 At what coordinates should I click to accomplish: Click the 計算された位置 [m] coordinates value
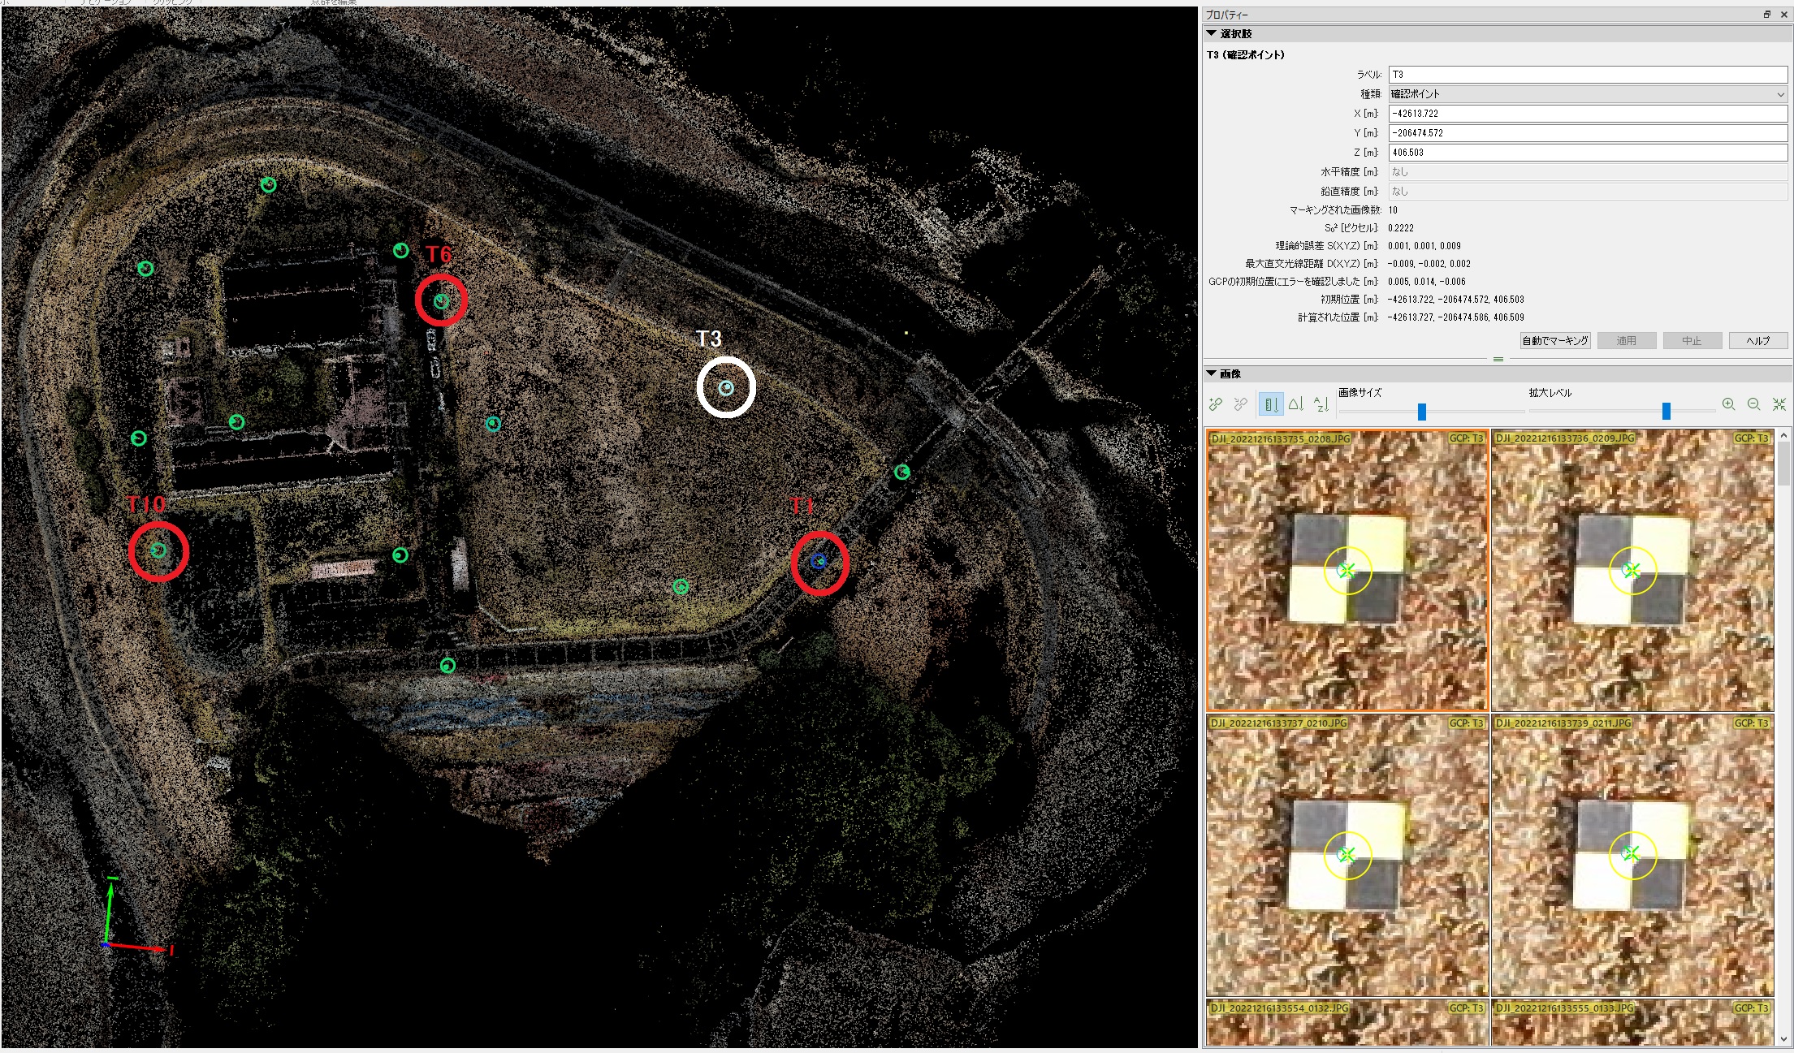(1456, 317)
